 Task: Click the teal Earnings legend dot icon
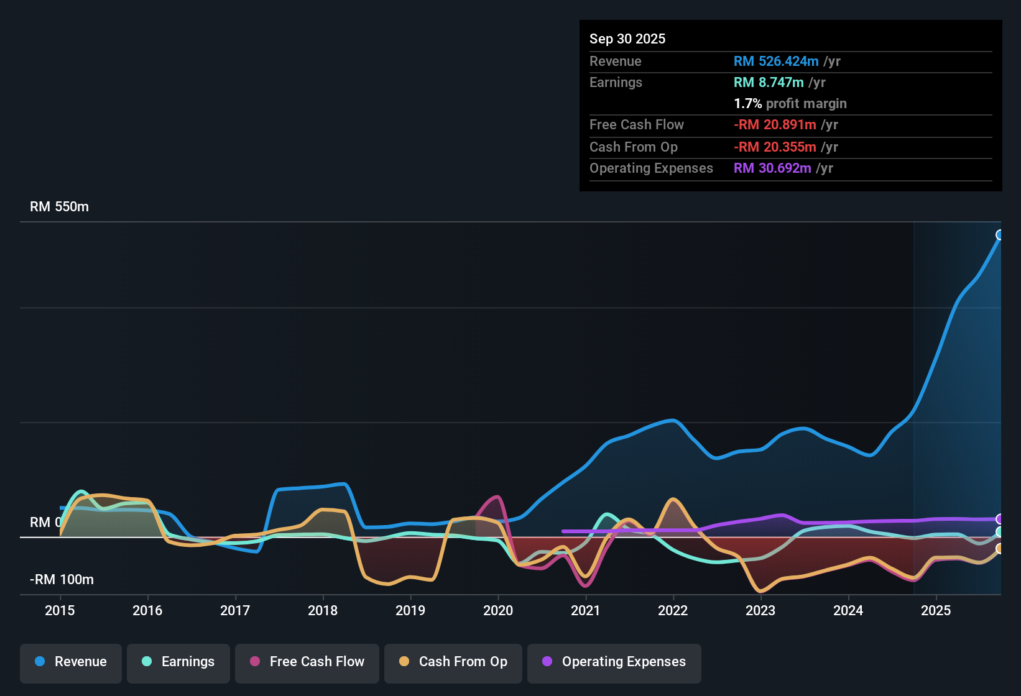click(x=147, y=662)
